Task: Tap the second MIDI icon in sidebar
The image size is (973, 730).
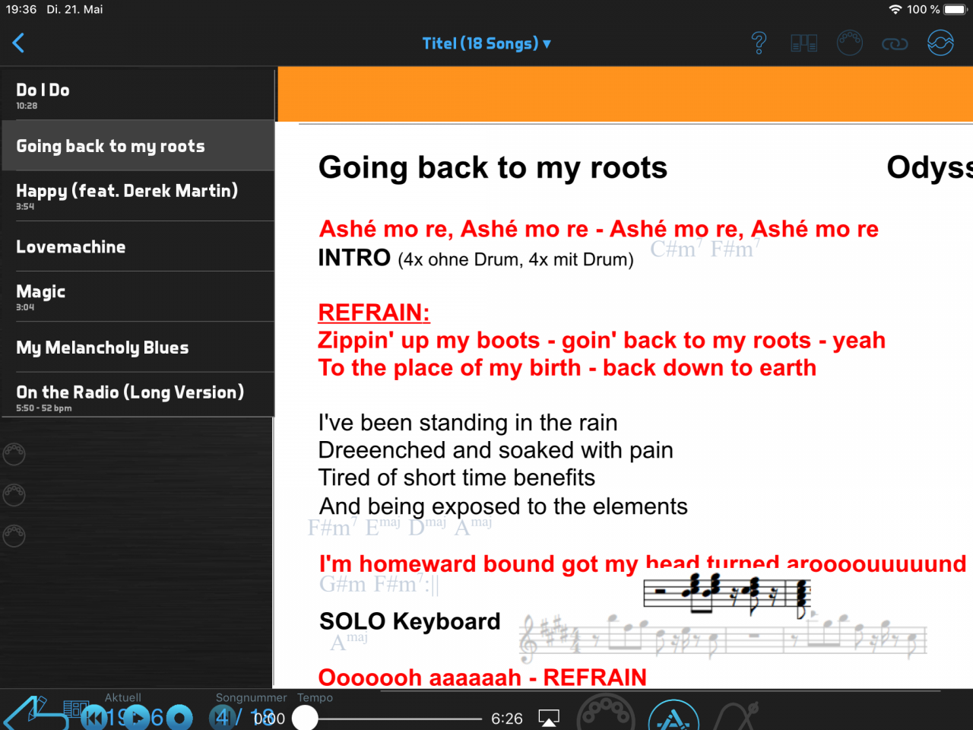Action: tap(14, 495)
